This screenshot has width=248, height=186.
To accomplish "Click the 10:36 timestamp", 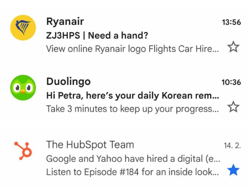I will click(231, 82).
